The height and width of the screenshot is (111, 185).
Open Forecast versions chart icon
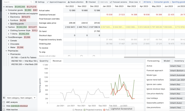point(111,2)
